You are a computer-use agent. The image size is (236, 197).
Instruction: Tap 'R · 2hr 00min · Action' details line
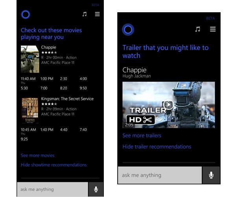pos(59,58)
